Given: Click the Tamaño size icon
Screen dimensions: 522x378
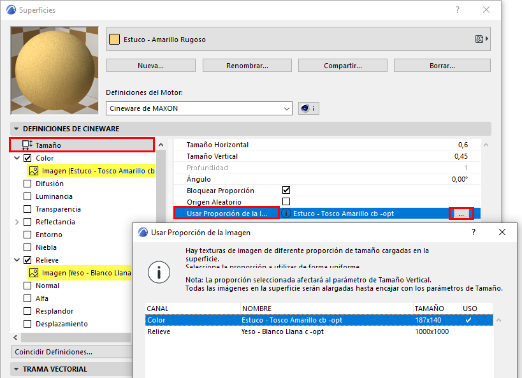Looking at the screenshot, I should pos(27,145).
